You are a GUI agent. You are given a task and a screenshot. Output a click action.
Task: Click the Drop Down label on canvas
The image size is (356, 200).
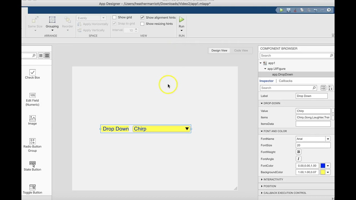pyautogui.click(x=116, y=129)
